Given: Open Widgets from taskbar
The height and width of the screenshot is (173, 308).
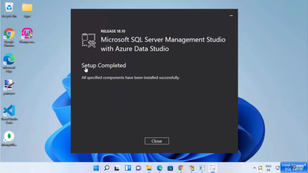Looking at the screenshot, I should [128, 168].
